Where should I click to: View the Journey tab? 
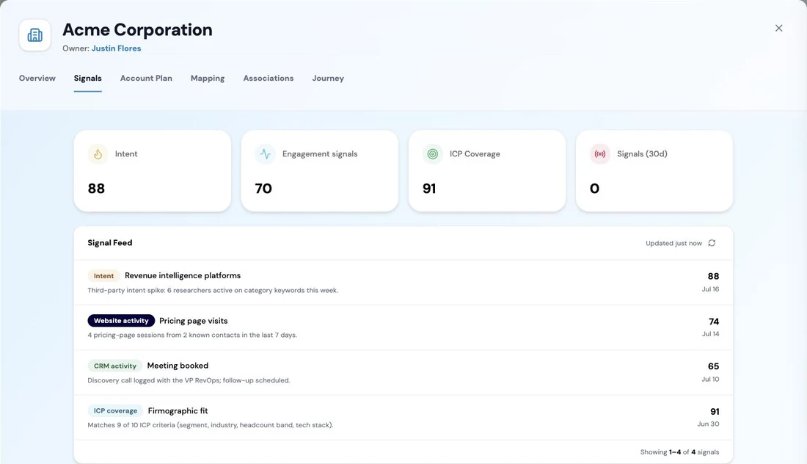[328, 79]
